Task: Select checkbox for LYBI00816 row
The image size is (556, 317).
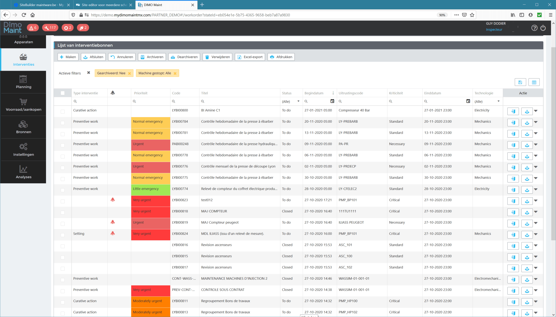Action: [63, 246]
